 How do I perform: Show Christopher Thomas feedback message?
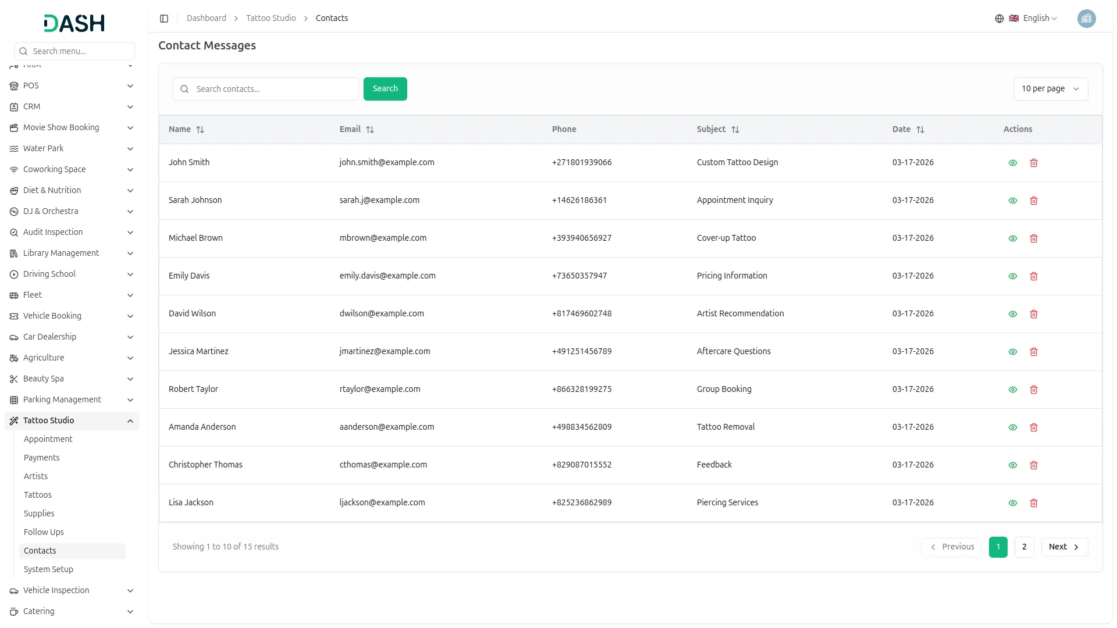[x=1013, y=465]
